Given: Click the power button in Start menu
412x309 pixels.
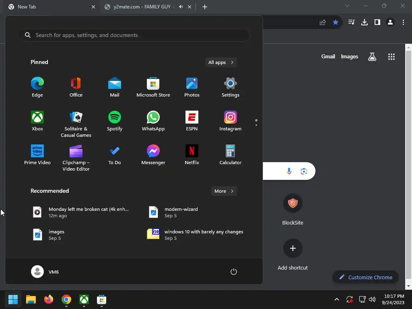Looking at the screenshot, I should pyautogui.click(x=234, y=272).
